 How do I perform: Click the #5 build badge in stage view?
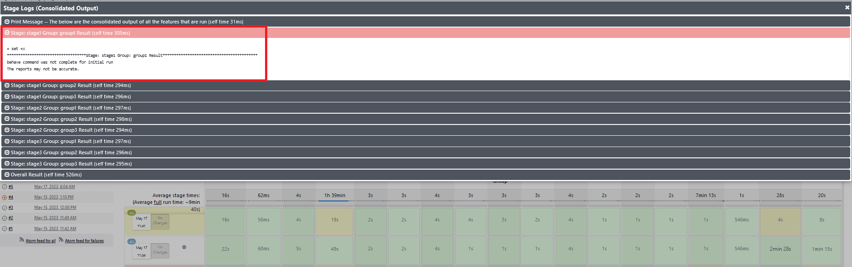pos(132,242)
